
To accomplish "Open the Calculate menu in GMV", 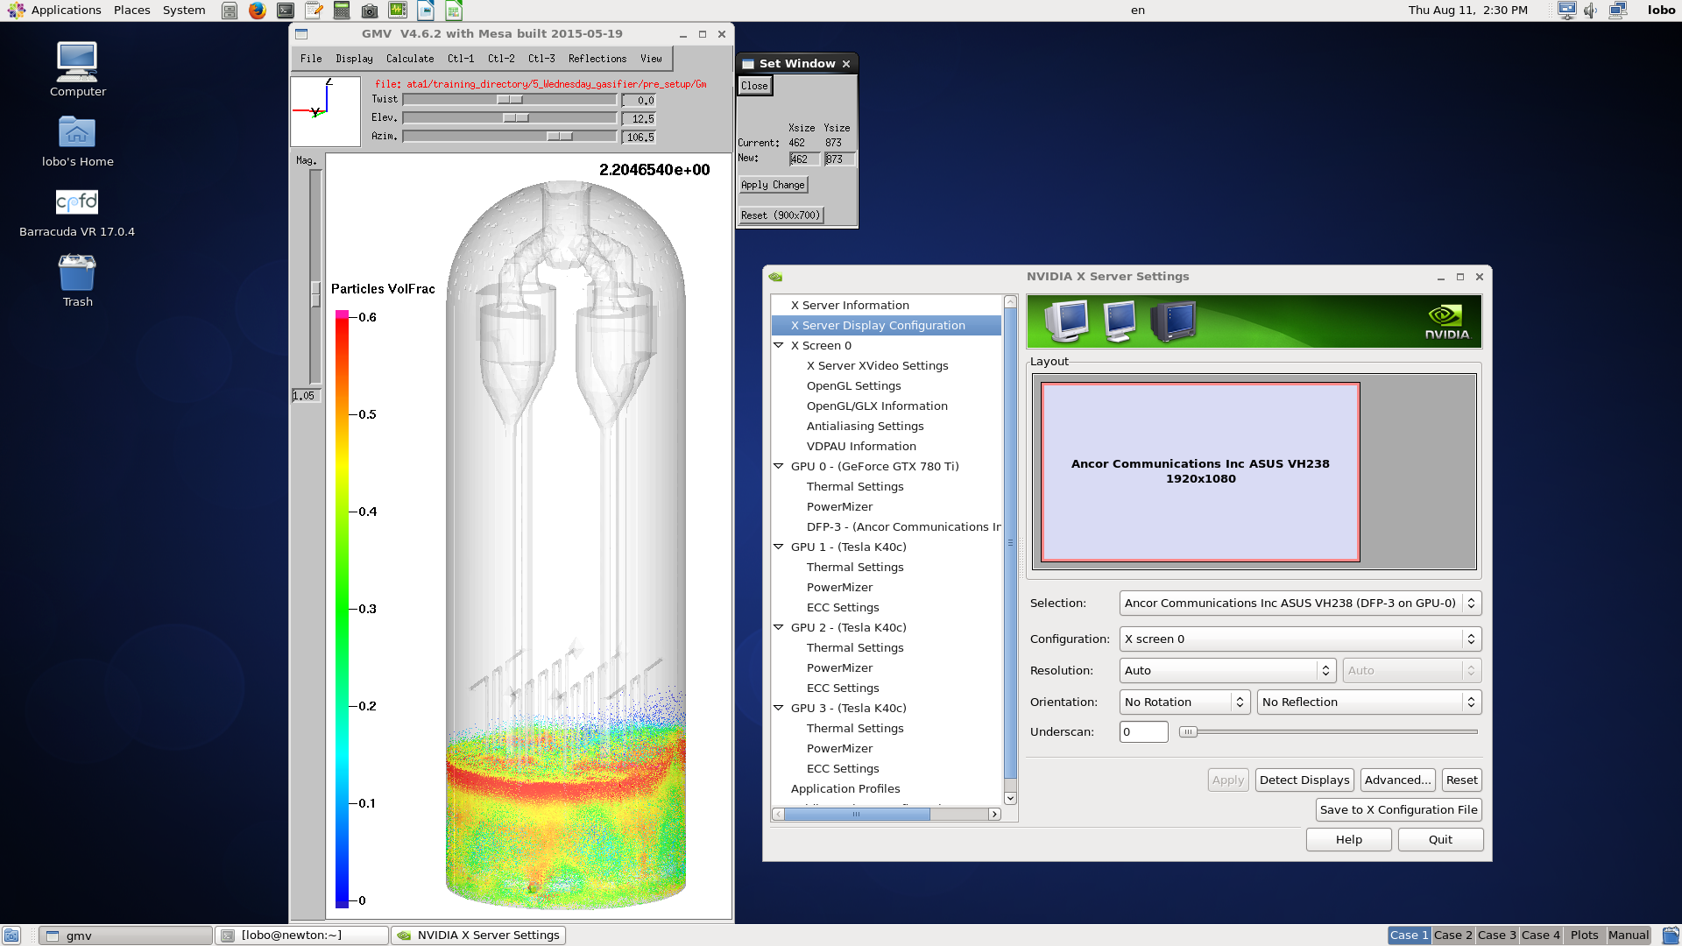I will pos(410,59).
